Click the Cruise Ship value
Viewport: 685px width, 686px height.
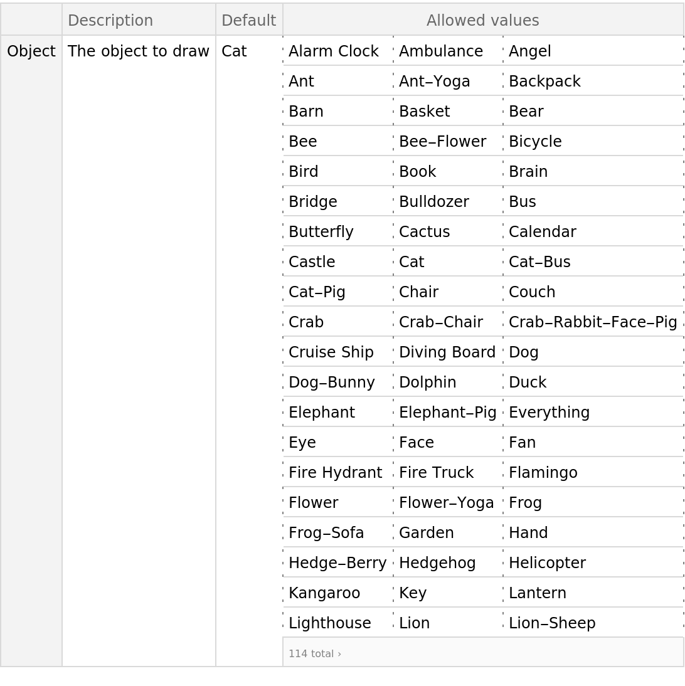coord(331,352)
